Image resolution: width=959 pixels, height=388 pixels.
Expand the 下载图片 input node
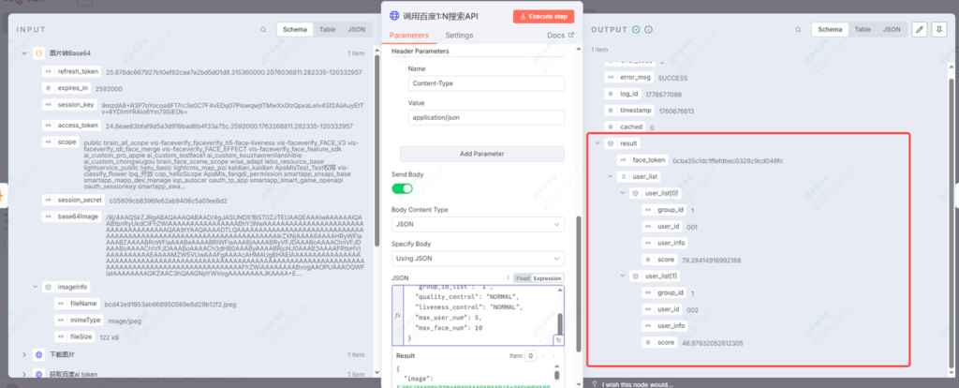(24, 355)
